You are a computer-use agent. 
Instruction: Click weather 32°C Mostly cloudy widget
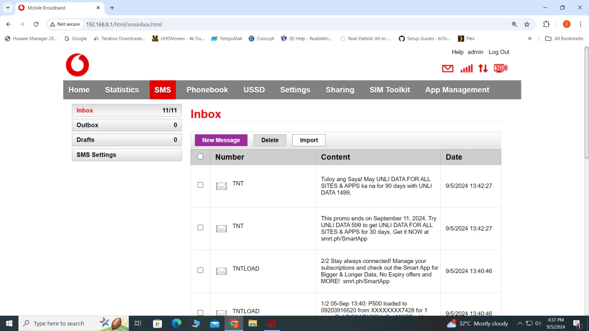click(x=478, y=323)
